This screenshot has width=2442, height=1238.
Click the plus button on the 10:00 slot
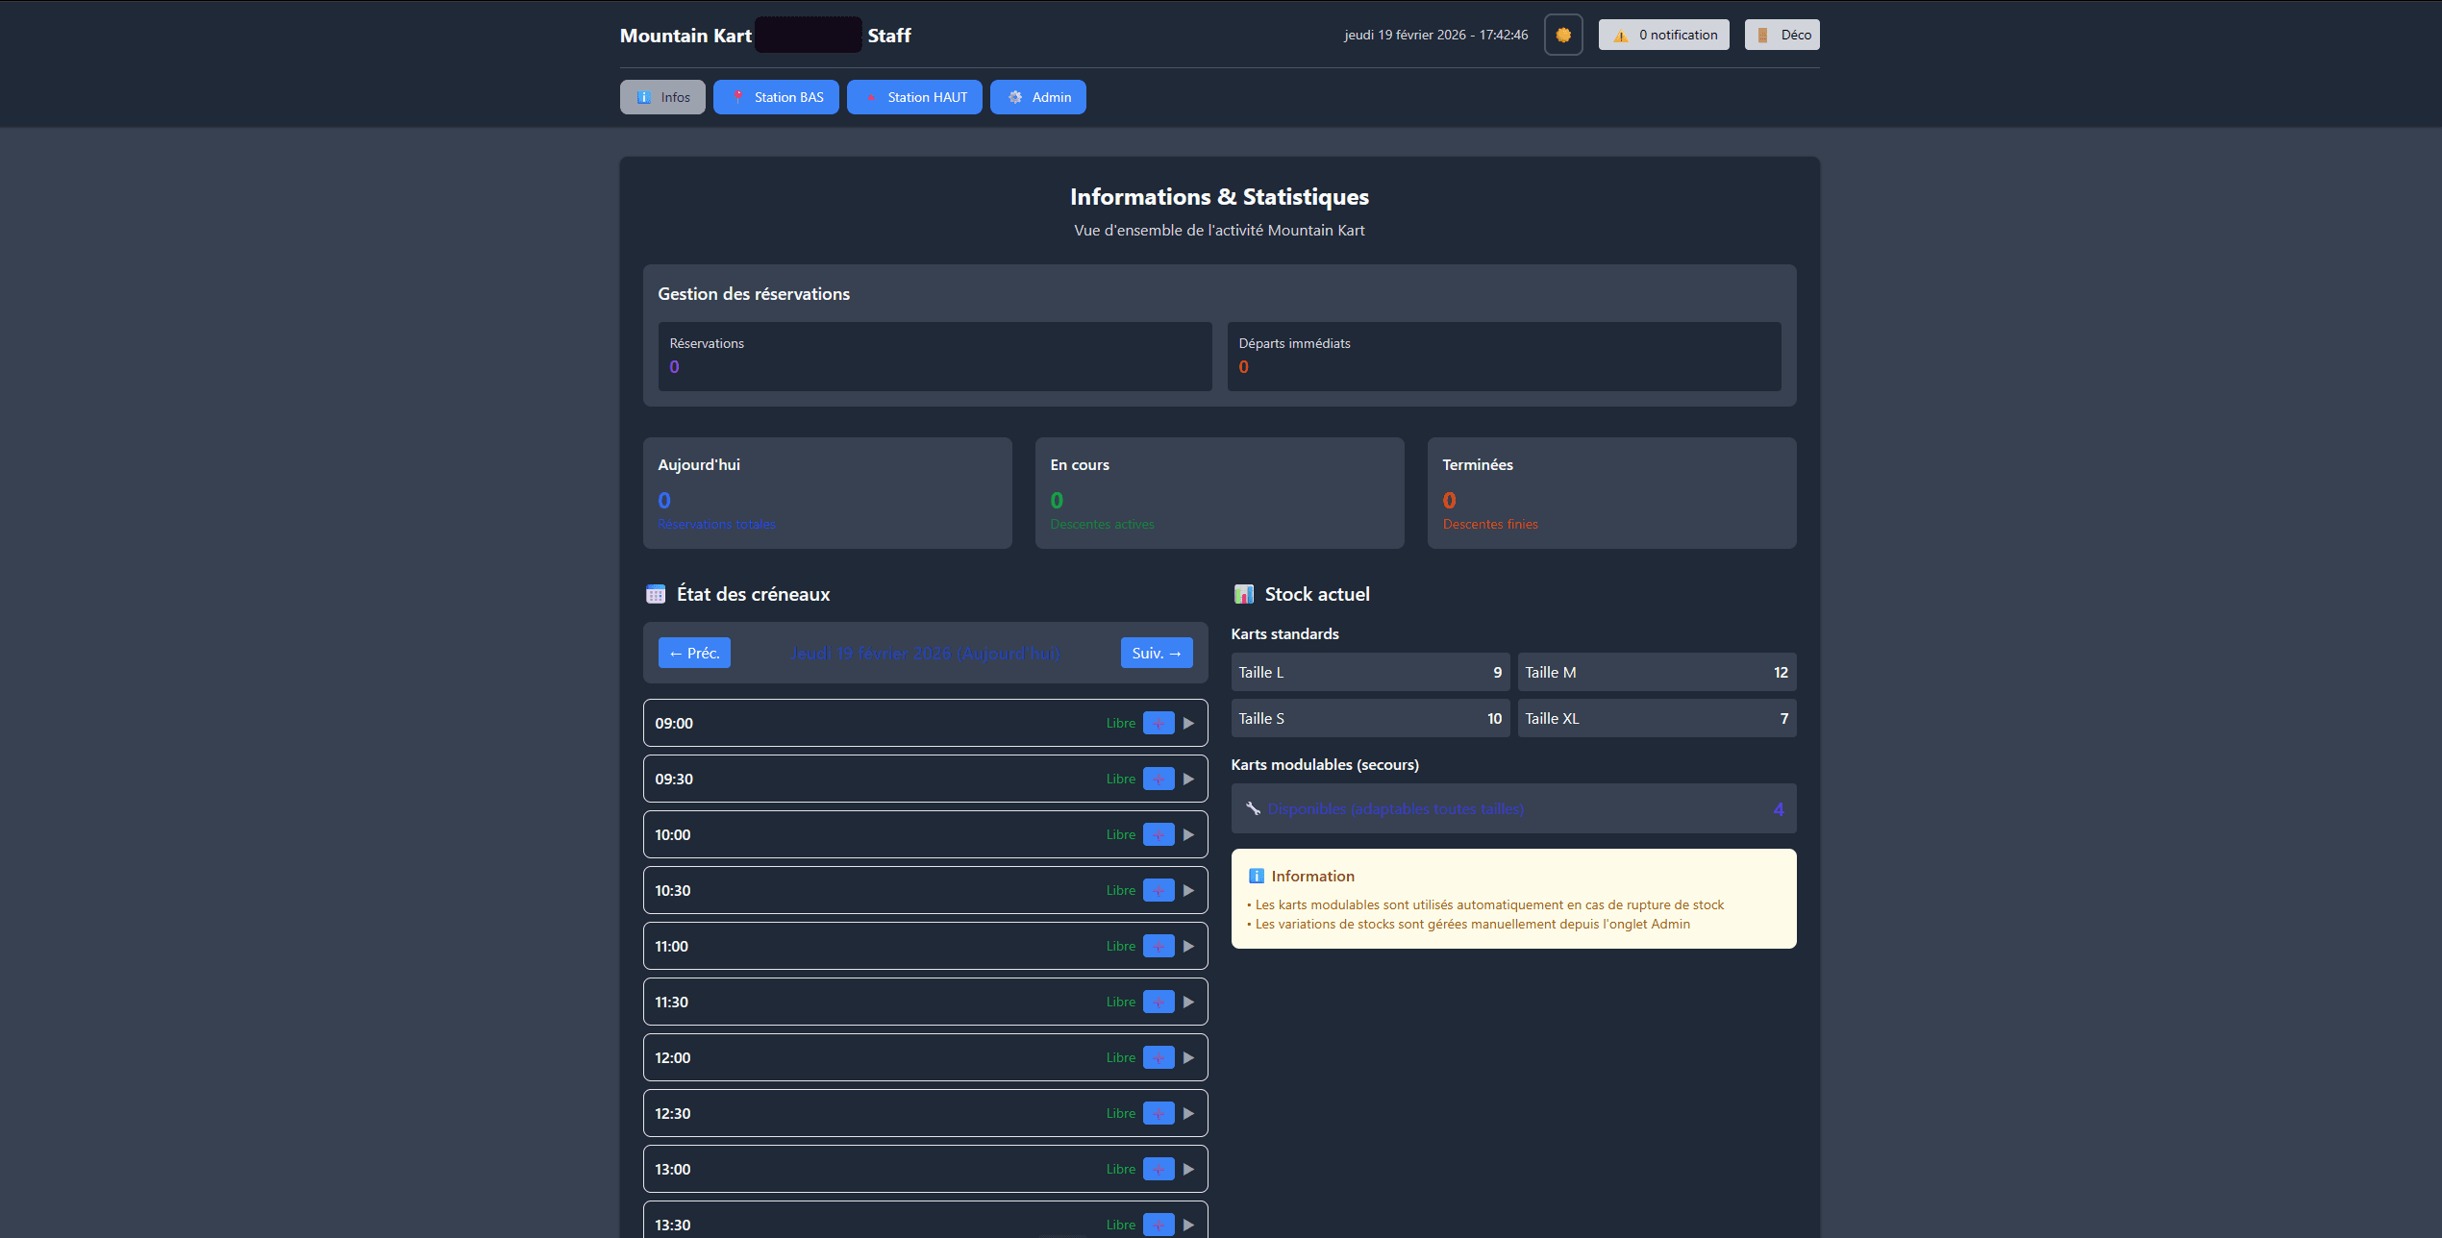1159,833
